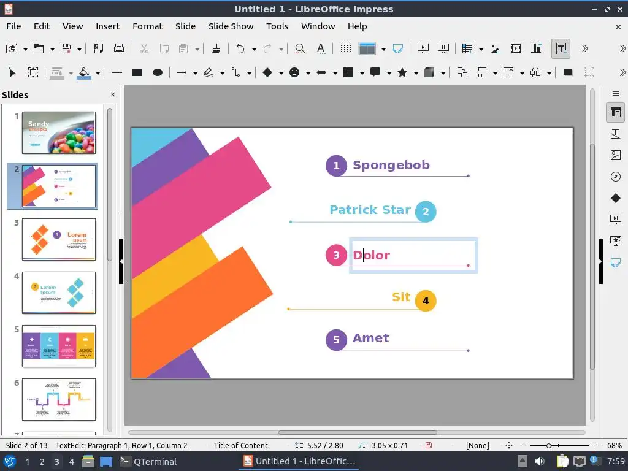Open Find and Replace magnifier icon
Screen dimensions: 628x471
[300, 48]
